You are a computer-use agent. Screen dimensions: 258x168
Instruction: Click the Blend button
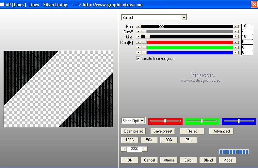pyautogui.click(x=208, y=160)
